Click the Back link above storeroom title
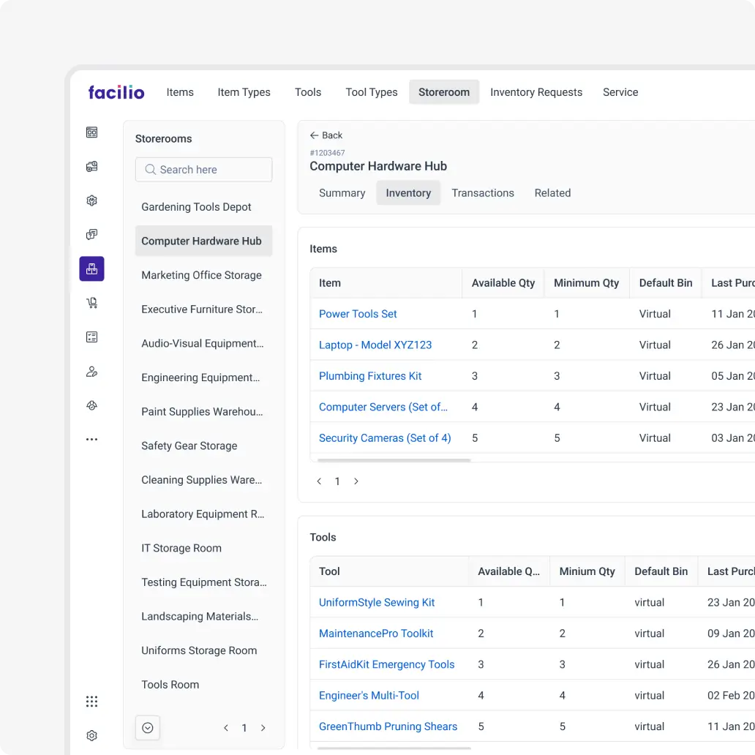 [326, 135]
